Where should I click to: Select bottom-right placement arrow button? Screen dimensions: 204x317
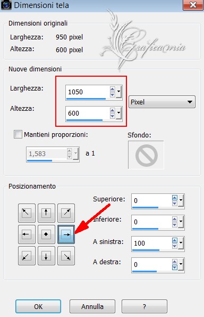point(66,256)
